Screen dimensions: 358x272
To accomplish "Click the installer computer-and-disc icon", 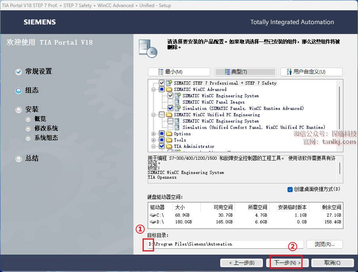I will click(x=148, y=48).
